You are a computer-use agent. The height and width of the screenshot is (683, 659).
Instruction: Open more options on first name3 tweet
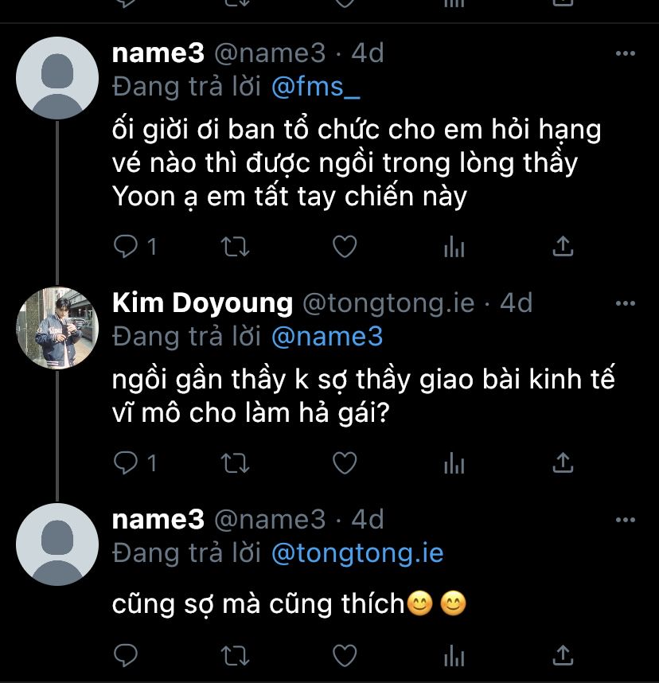[626, 53]
